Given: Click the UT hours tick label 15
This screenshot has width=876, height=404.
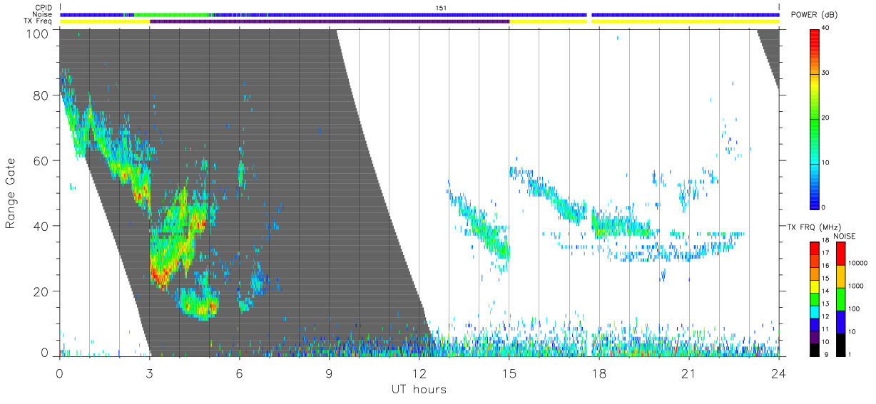Looking at the screenshot, I should click(x=509, y=373).
